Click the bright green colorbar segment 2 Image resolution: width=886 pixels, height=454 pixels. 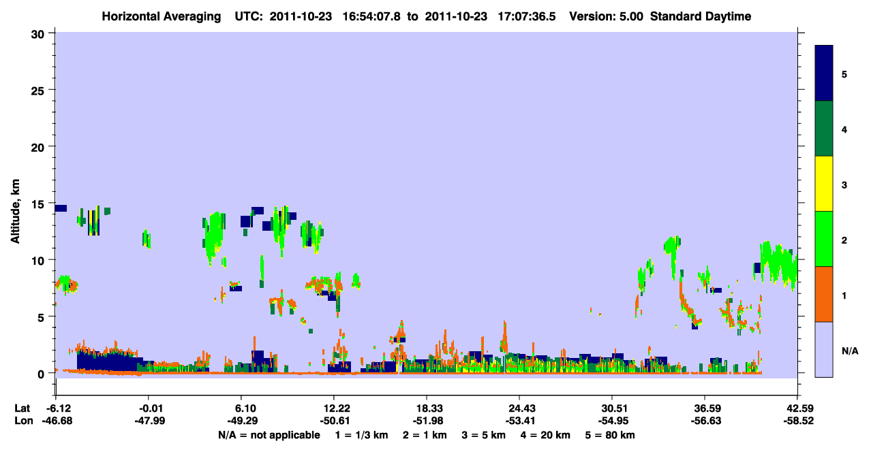click(x=824, y=239)
